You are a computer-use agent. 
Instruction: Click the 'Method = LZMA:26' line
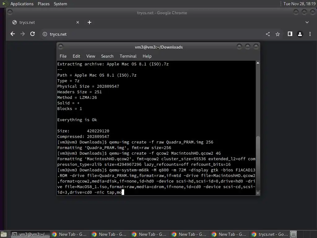tap(77, 98)
